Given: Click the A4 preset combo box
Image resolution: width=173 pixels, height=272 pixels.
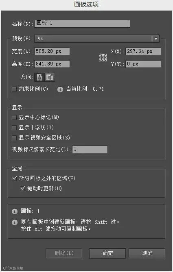Looking at the screenshot, I should [97, 39].
